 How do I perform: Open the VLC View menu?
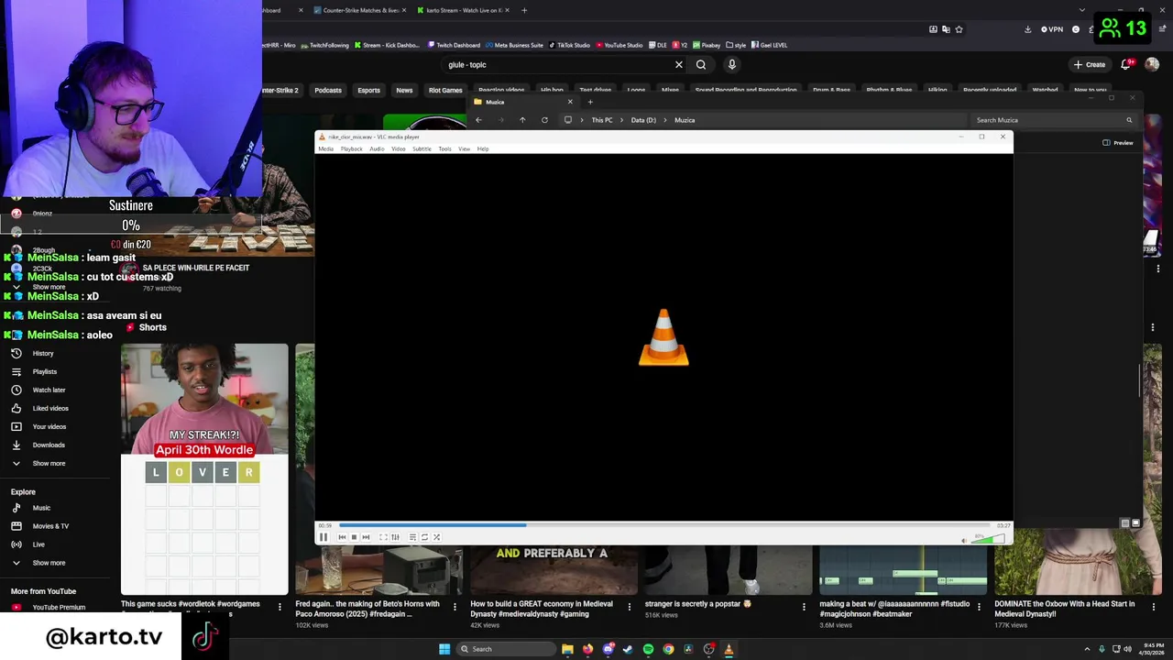click(x=464, y=148)
